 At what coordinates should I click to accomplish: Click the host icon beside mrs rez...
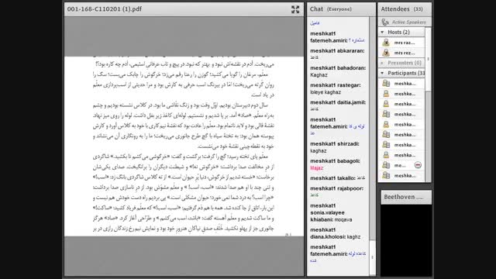click(x=386, y=53)
